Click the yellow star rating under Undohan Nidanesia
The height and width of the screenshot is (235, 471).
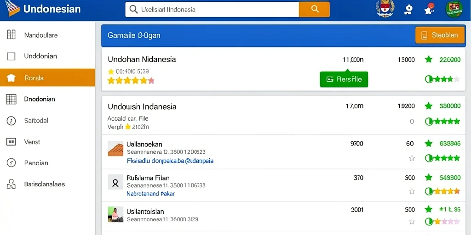coord(131,80)
